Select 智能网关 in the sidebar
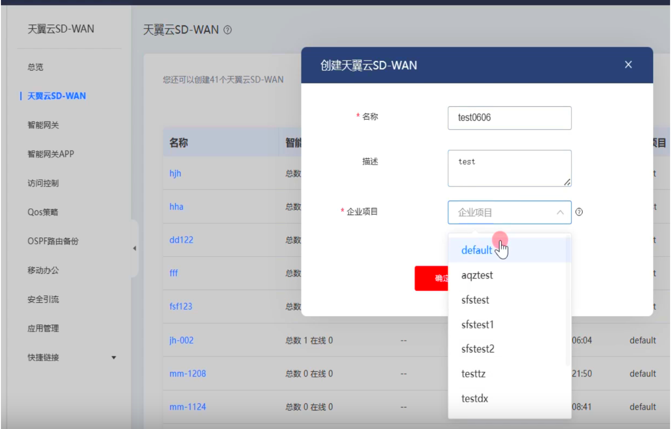671x429 pixels. tap(40, 125)
